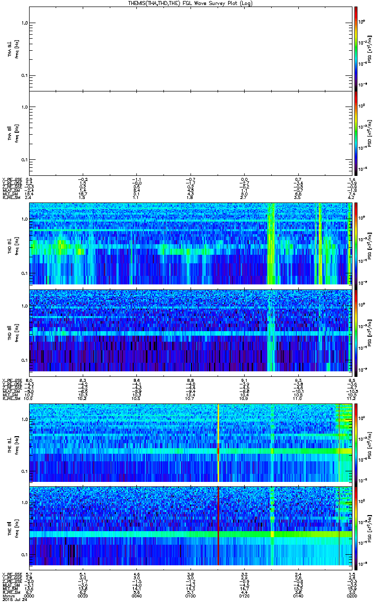Click the time label 0100 on the bottom axis
This screenshot has width=376, height=603.
point(191,596)
